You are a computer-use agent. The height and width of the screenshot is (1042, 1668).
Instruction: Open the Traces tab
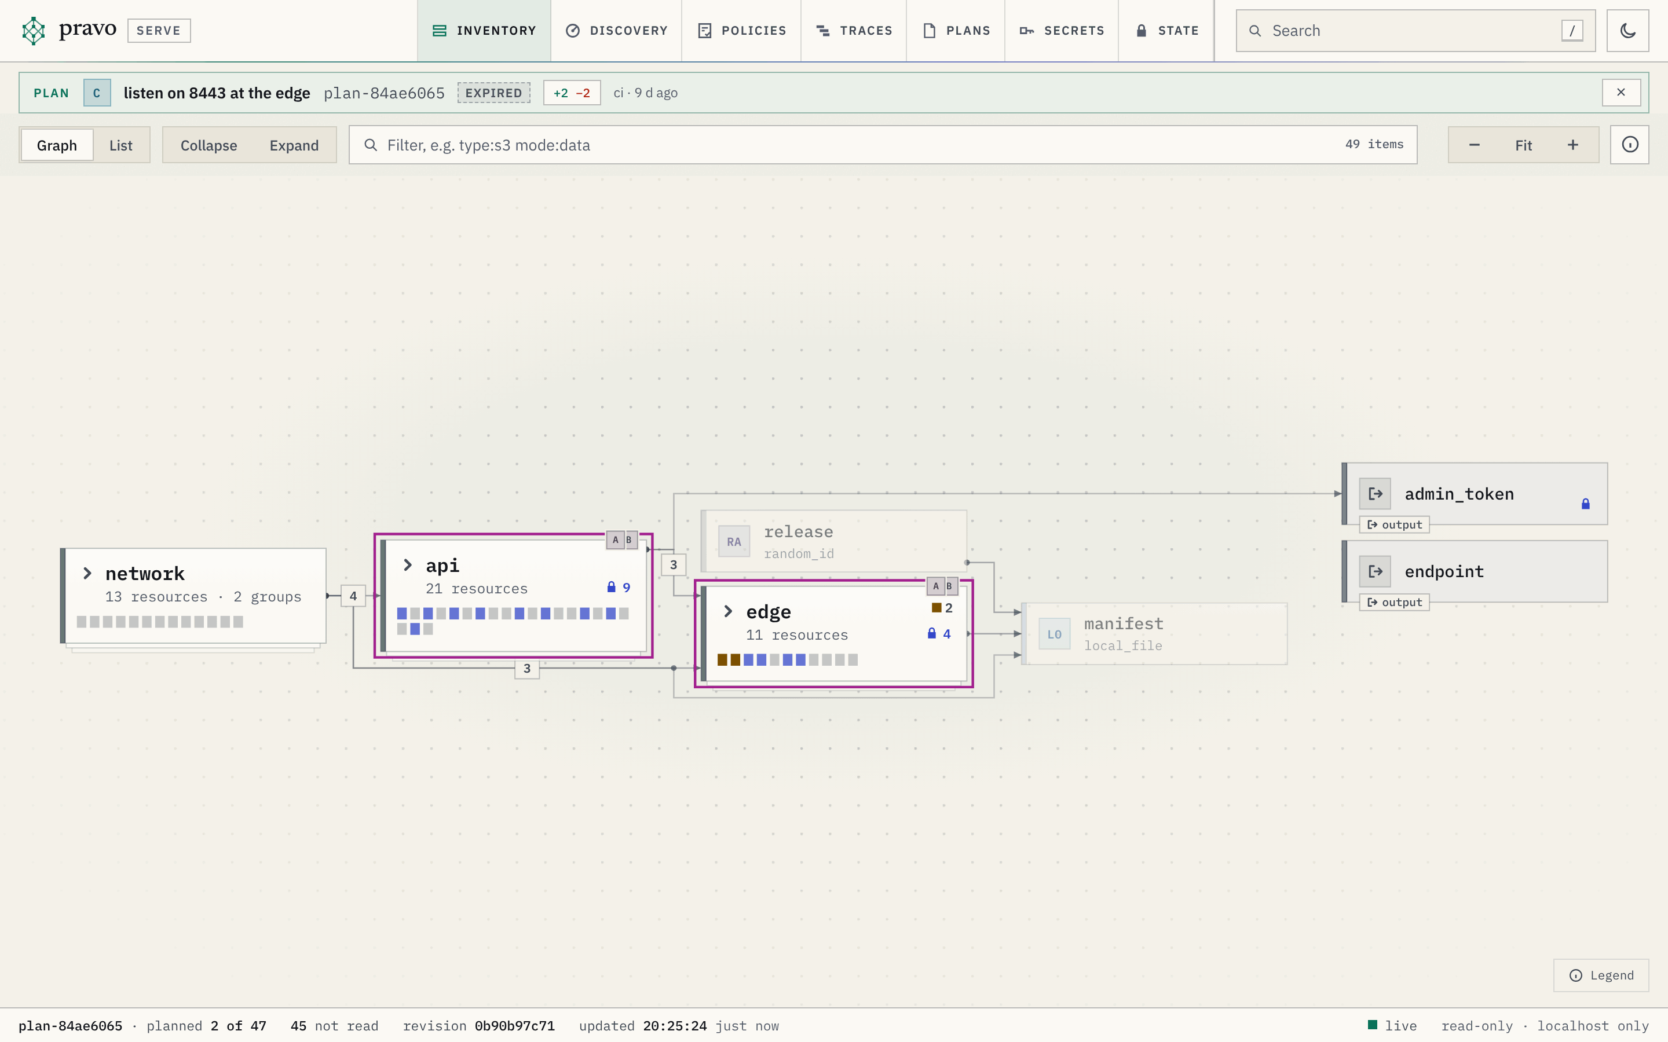point(854,30)
